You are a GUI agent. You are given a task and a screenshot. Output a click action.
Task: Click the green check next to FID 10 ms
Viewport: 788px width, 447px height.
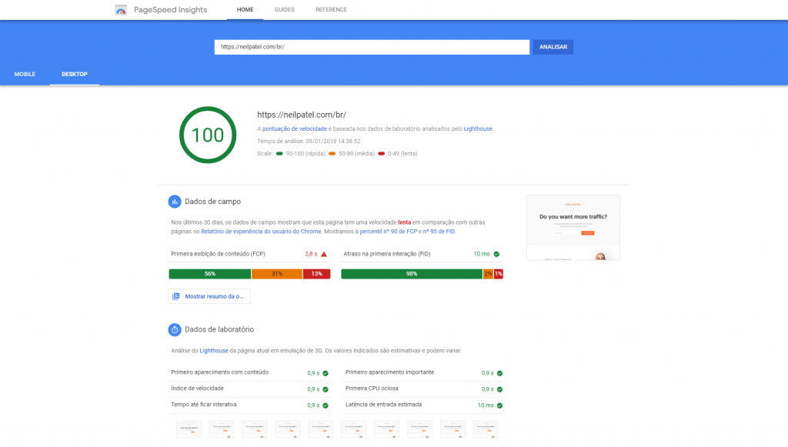pyautogui.click(x=496, y=254)
